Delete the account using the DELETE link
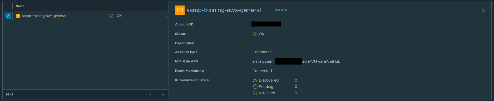The height and width of the screenshot is (101, 494). coord(281,10)
